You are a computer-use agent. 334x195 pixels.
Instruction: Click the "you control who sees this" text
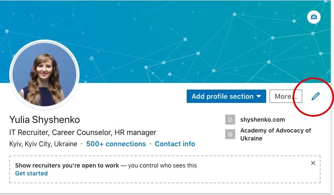coord(162,165)
